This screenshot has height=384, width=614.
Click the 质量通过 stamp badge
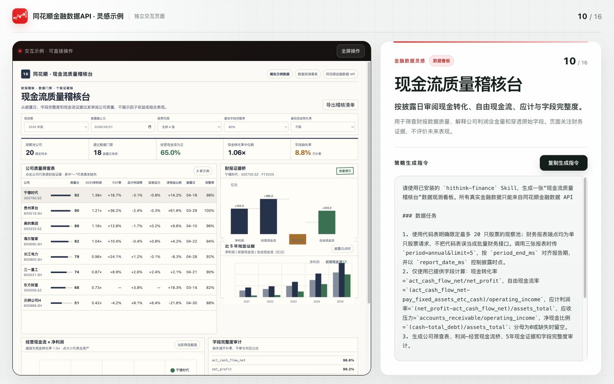(x=345, y=171)
